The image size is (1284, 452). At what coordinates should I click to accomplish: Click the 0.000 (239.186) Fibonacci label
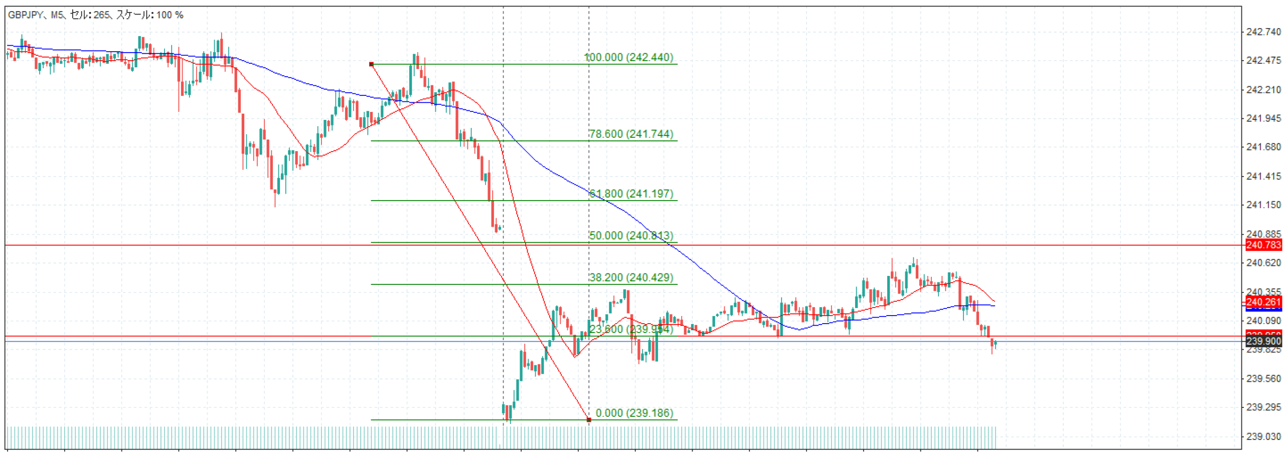[x=634, y=413]
